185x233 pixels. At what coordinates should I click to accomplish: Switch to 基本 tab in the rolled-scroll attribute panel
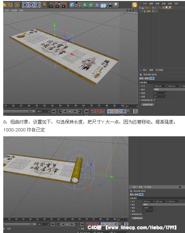[131, 194]
